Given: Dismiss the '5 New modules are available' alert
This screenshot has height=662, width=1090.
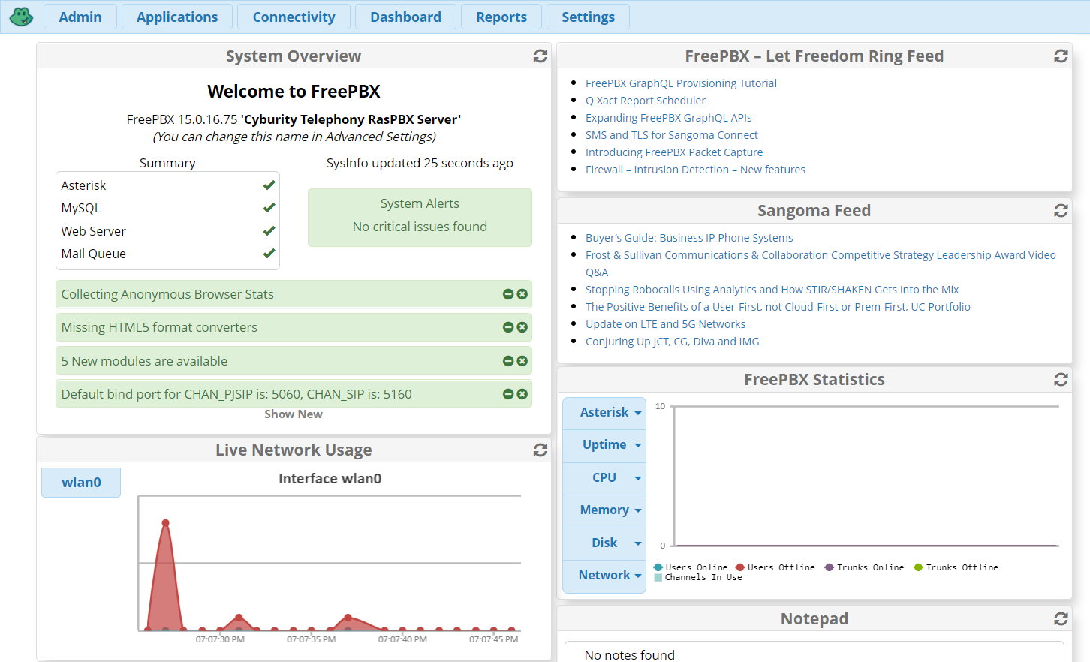Looking at the screenshot, I should pyautogui.click(x=522, y=360).
